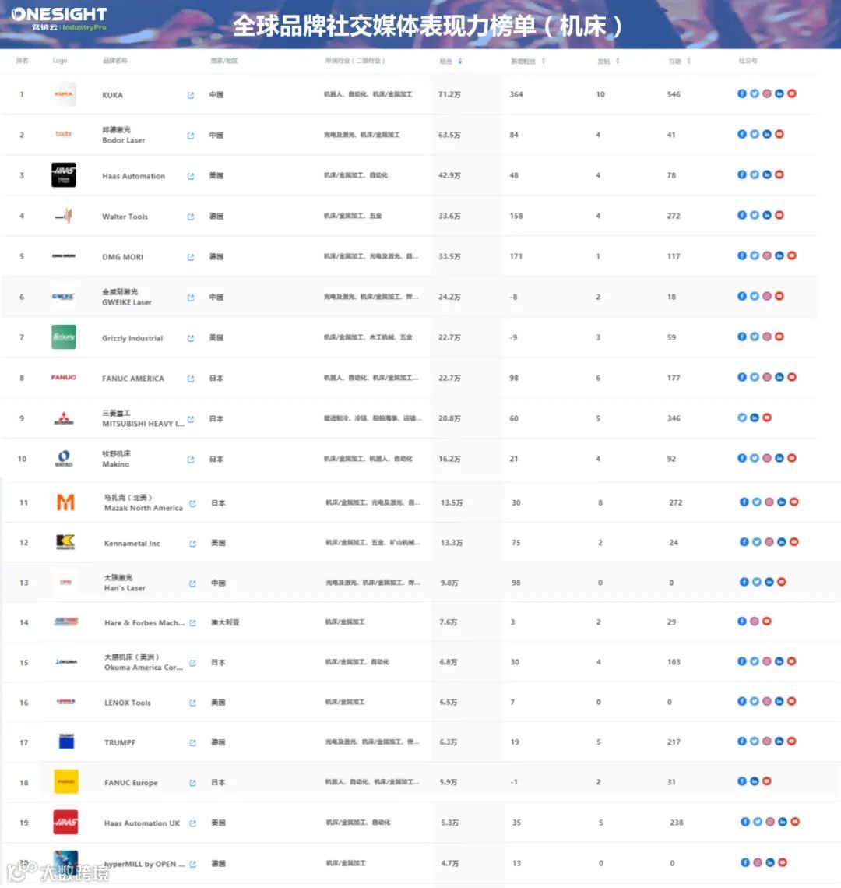The width and height of the screenshot is (841, 888).
Task: Open the external link icon for Walter Tools
Action: click(191, 217)
